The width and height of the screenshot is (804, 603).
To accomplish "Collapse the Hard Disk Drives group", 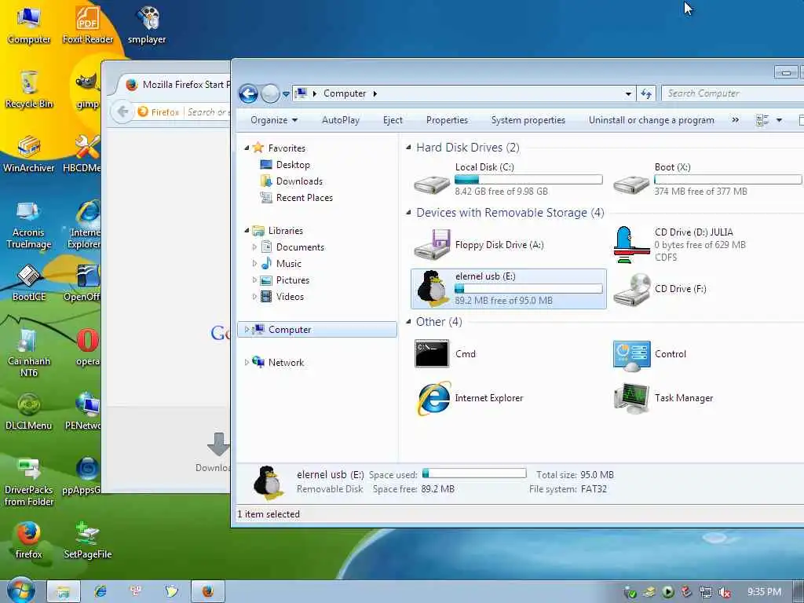I will tap(408, 148).
